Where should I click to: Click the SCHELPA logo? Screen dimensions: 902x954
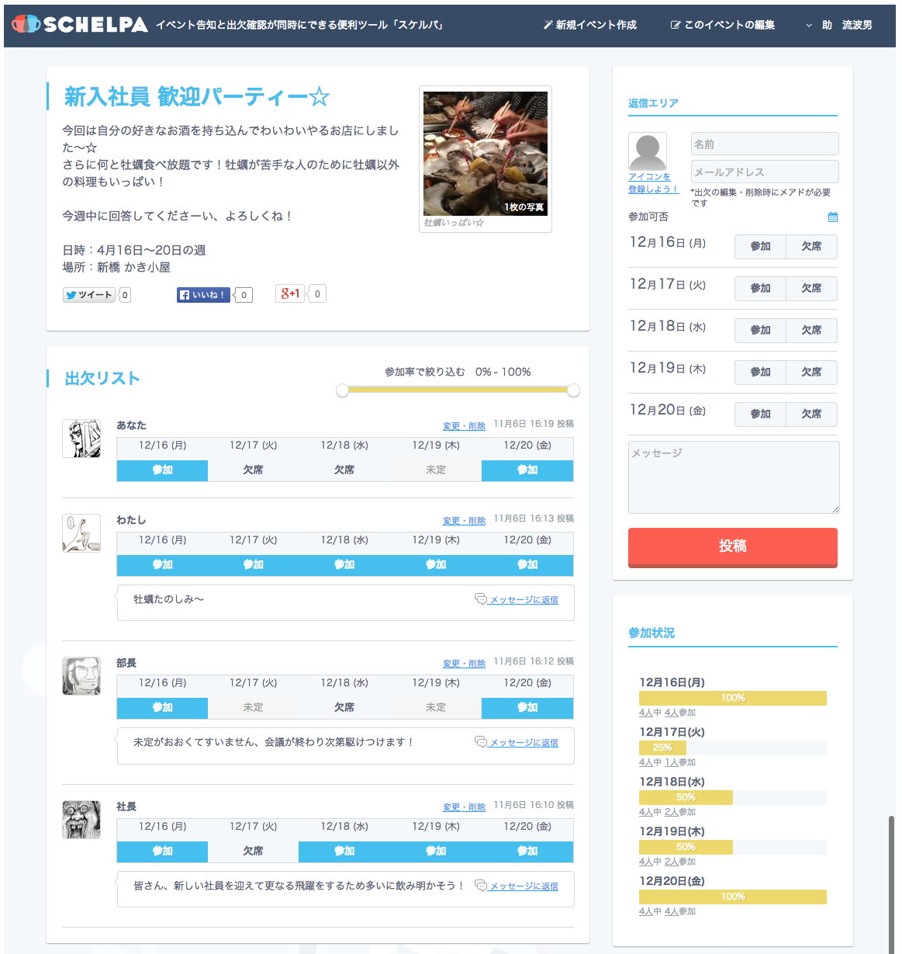[x=80, y=25]
